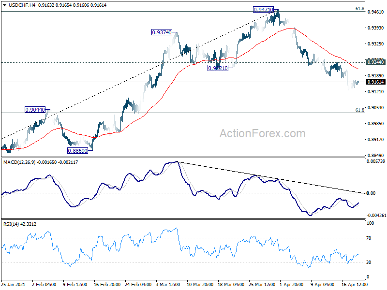This screenshot has height=290, width=387.
Task: Select the 16 Apr 12:00 time label
Action: tap(355, 284)
